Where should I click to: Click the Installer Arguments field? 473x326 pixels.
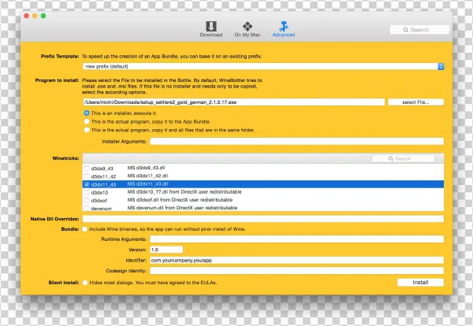coord(297,141)
